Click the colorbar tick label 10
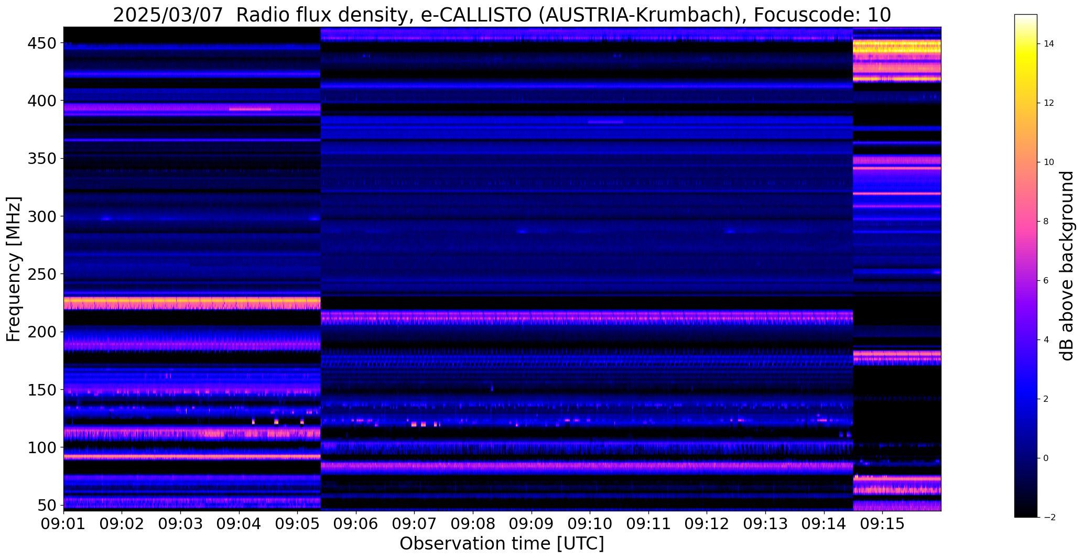The height and width of the screenshot is (559, 1083). [1049, 162]
